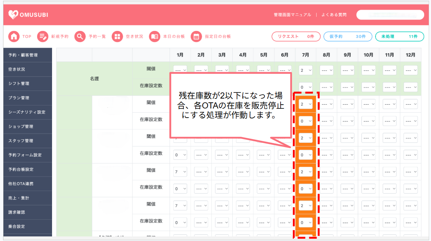This screenshot has width=431, height=241.
Task: Click the 予約一覧 magnifier icon
Action: click(x=80, y=36)
